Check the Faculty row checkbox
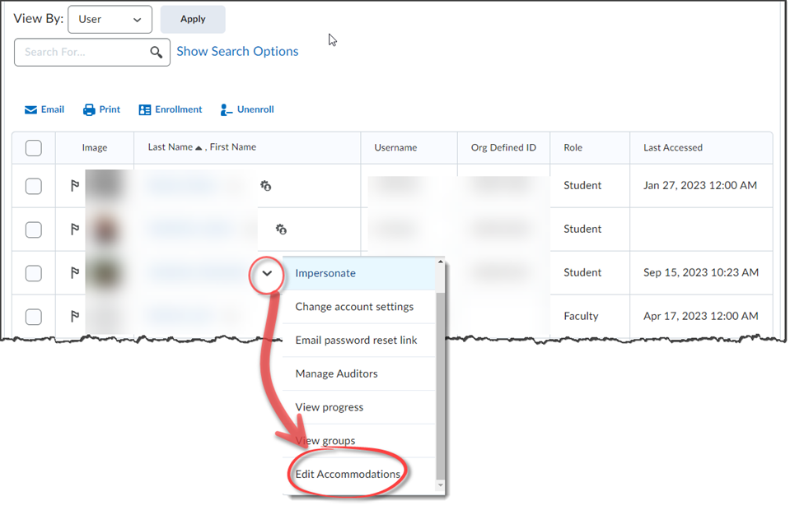This screenshot has height=510, width=790. coord(34,316)
